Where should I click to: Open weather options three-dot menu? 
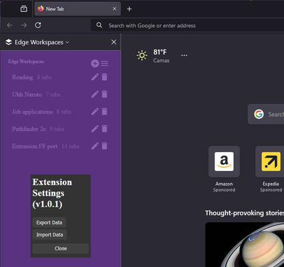tap(184, 55)
